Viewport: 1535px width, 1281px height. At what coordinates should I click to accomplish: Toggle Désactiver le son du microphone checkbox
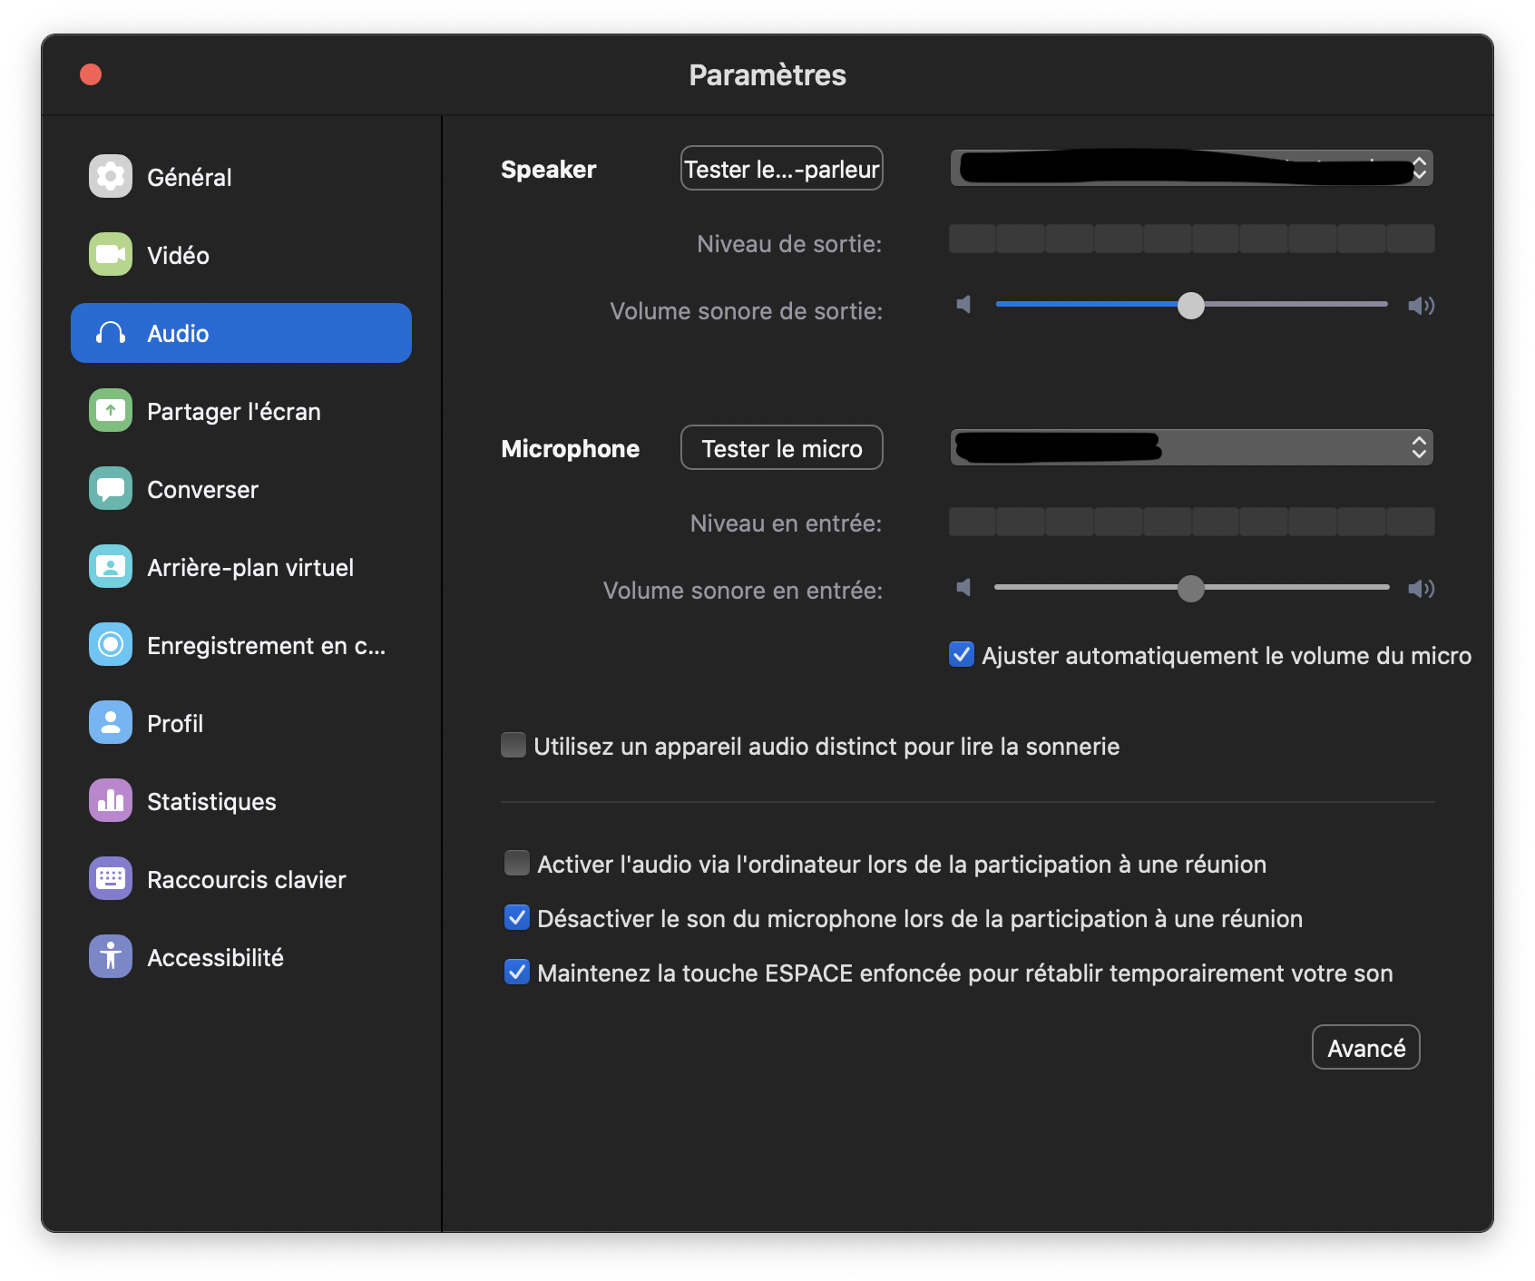click(x=517, y=917)
